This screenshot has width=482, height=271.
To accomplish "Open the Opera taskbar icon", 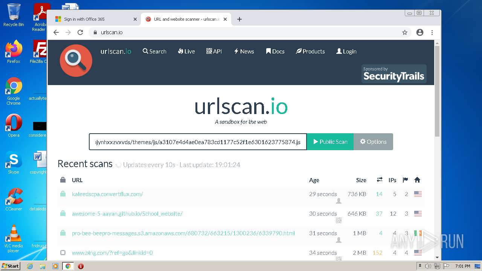I will [x=81, y=266].
